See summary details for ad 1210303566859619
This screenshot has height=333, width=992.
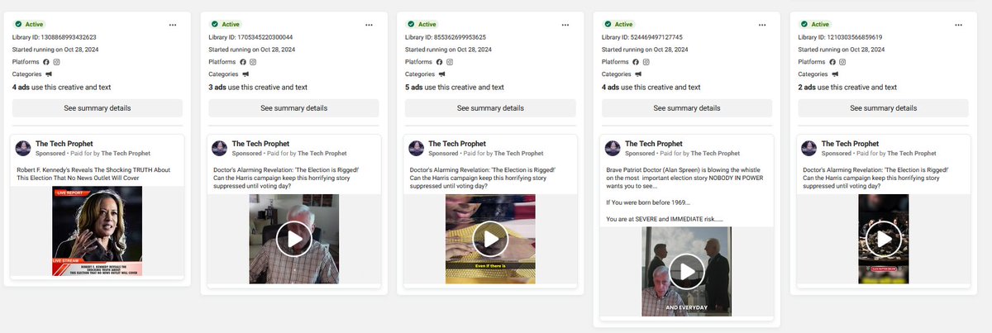(x=885, y=108)
